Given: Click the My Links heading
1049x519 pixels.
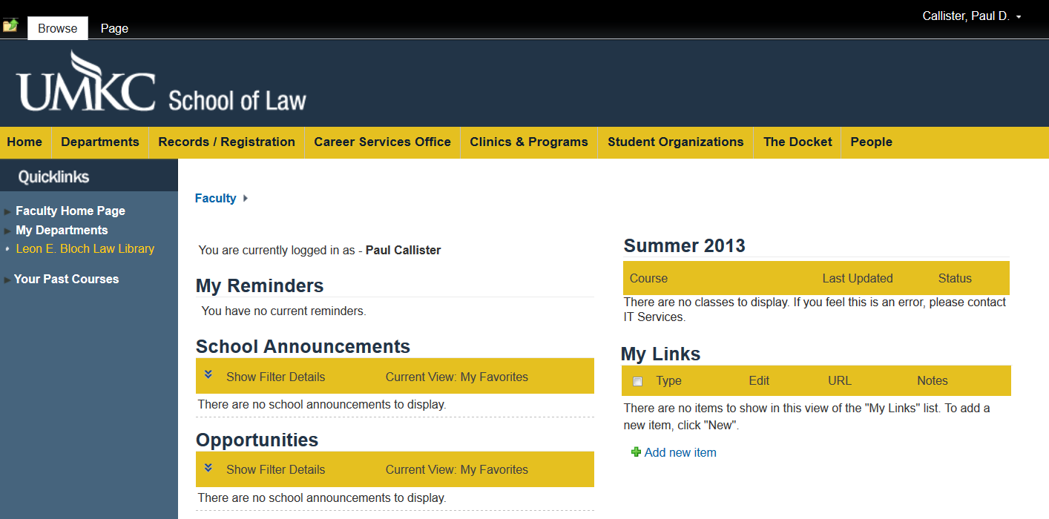Looking at the screenshot, I should click(661, 354).
